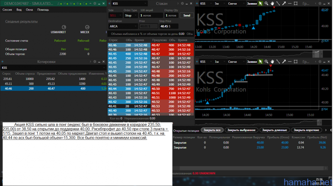Click the Закрыть длинные button

[x=274, y=130]
